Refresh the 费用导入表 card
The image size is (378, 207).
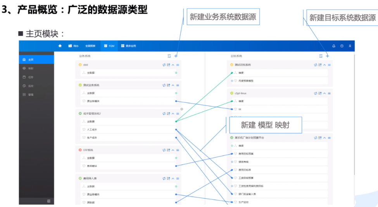coord(164,178)
